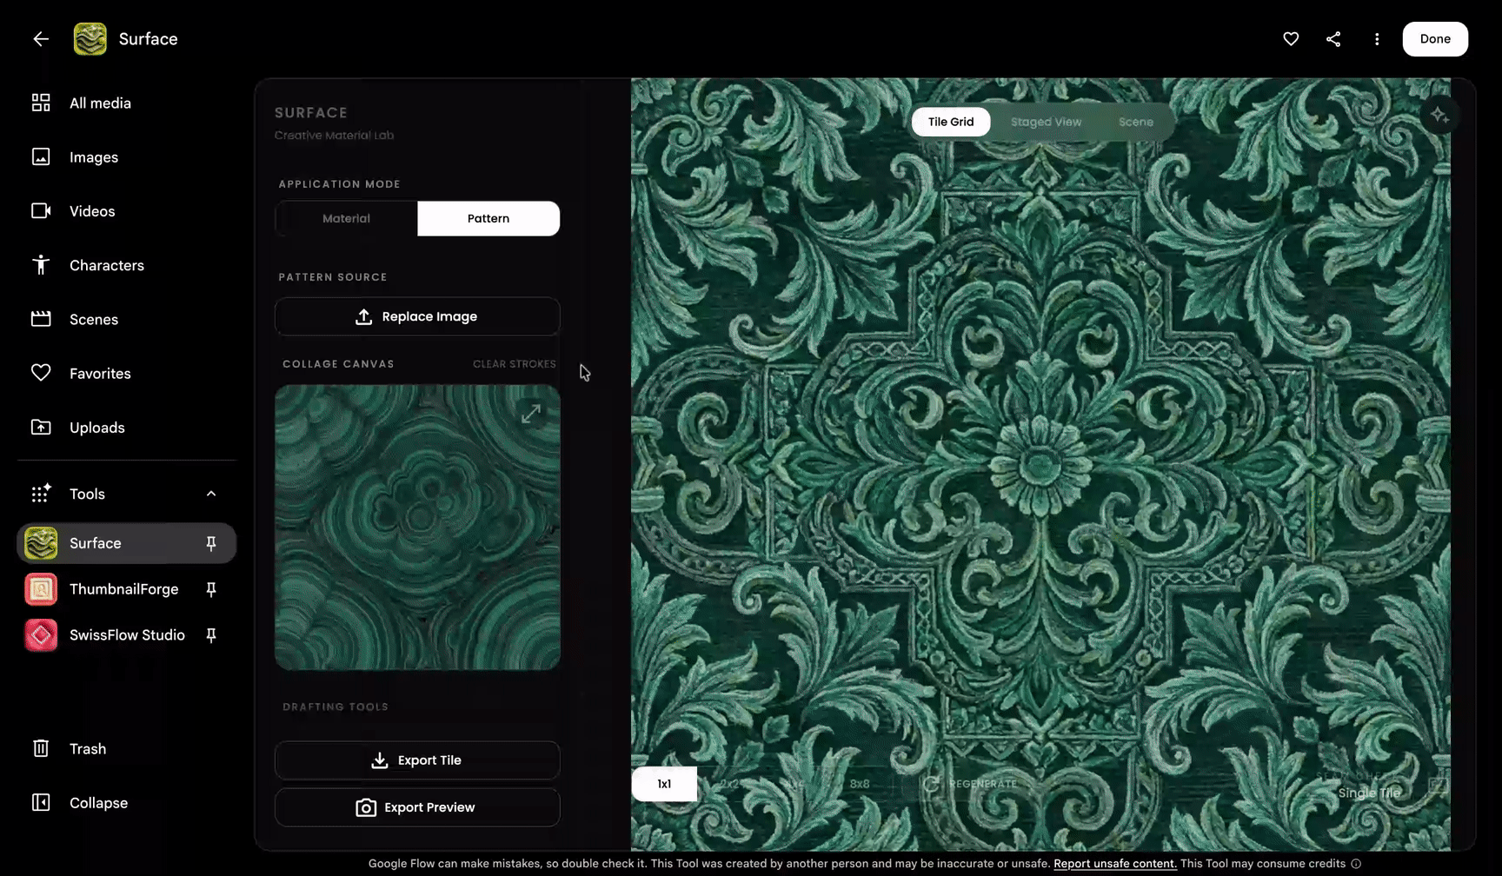Viewport: 1502px width, 876px height.
Task: Unpin the SwissFlow Studio tool
Action: click(210, 635)
